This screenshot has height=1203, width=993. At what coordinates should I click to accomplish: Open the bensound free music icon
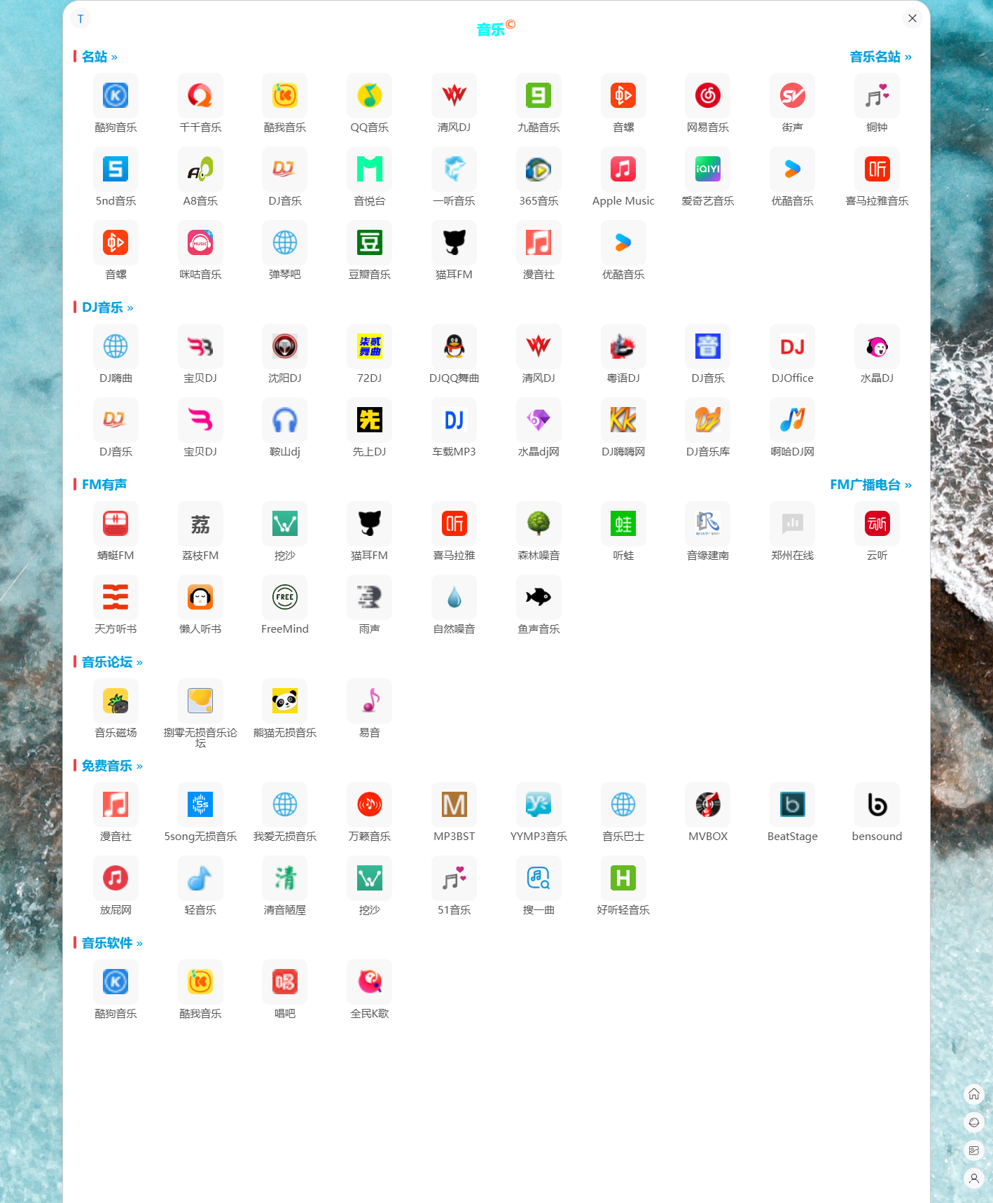pyautogui.click(x=876, y=805)
